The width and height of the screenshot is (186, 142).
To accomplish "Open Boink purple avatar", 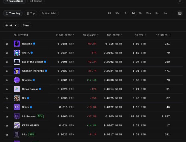I will (x=17, y=107).
